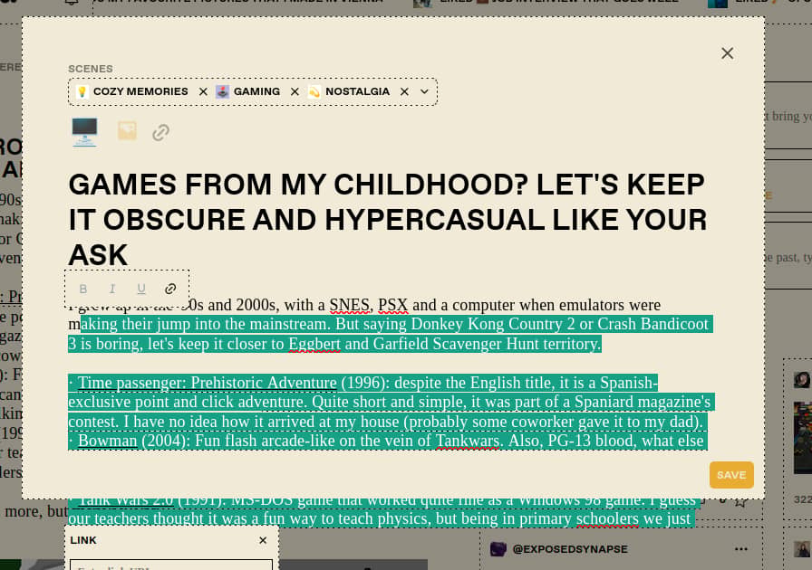
Task: Remove the Nostalgia scene tag
Action: (x=404, y=91)
